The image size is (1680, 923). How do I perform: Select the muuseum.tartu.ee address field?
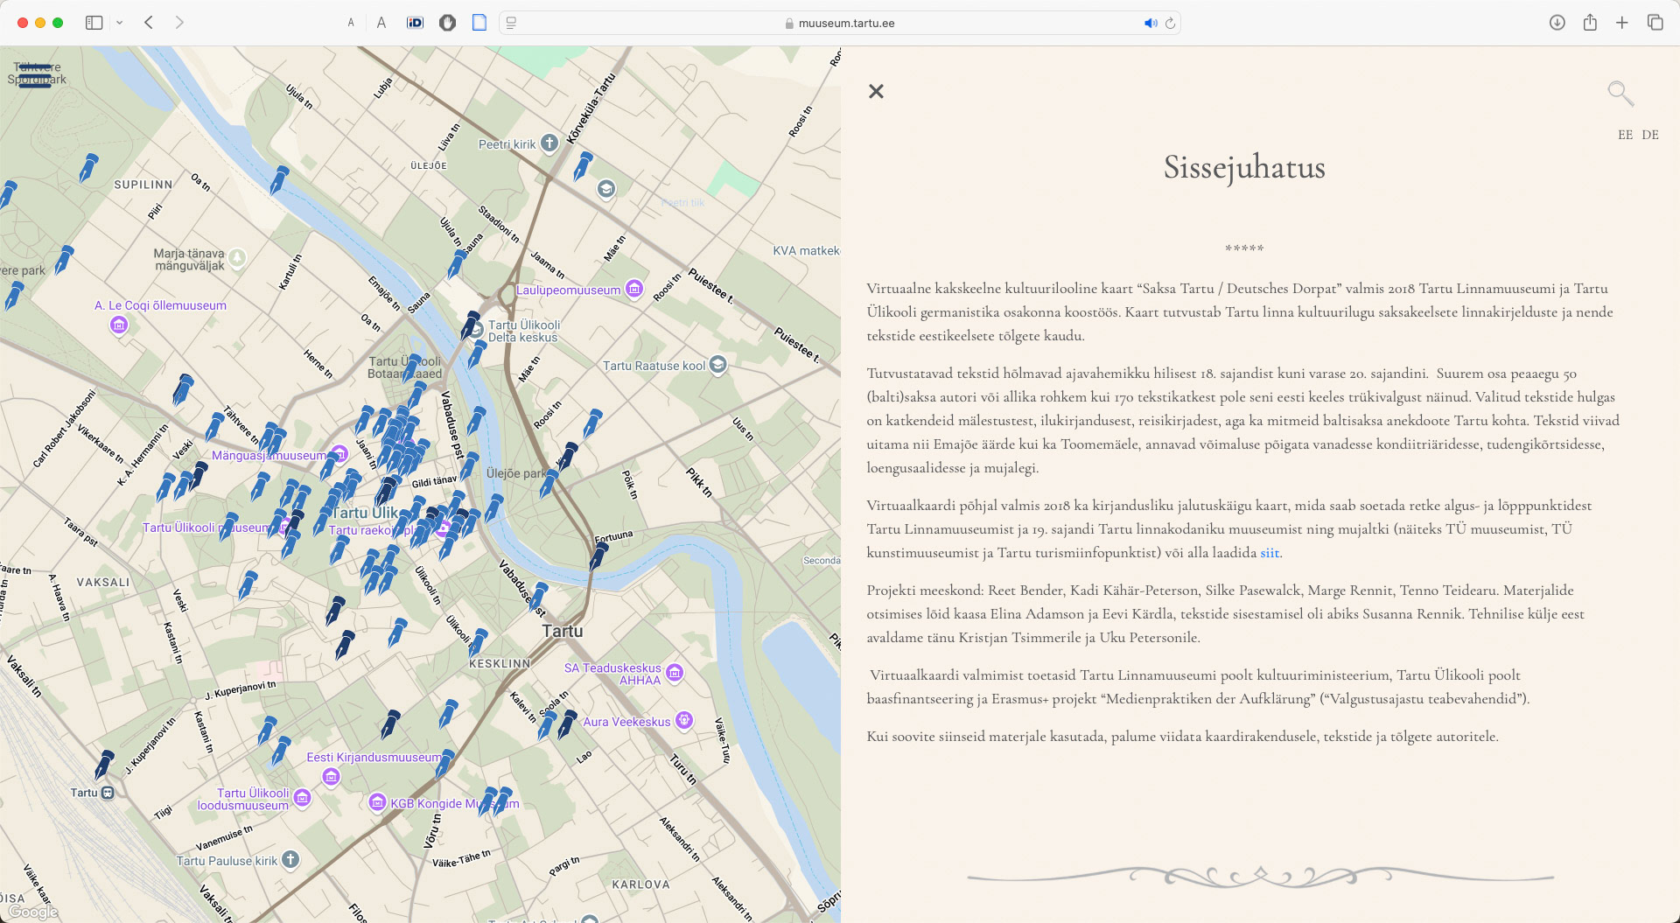840,23
